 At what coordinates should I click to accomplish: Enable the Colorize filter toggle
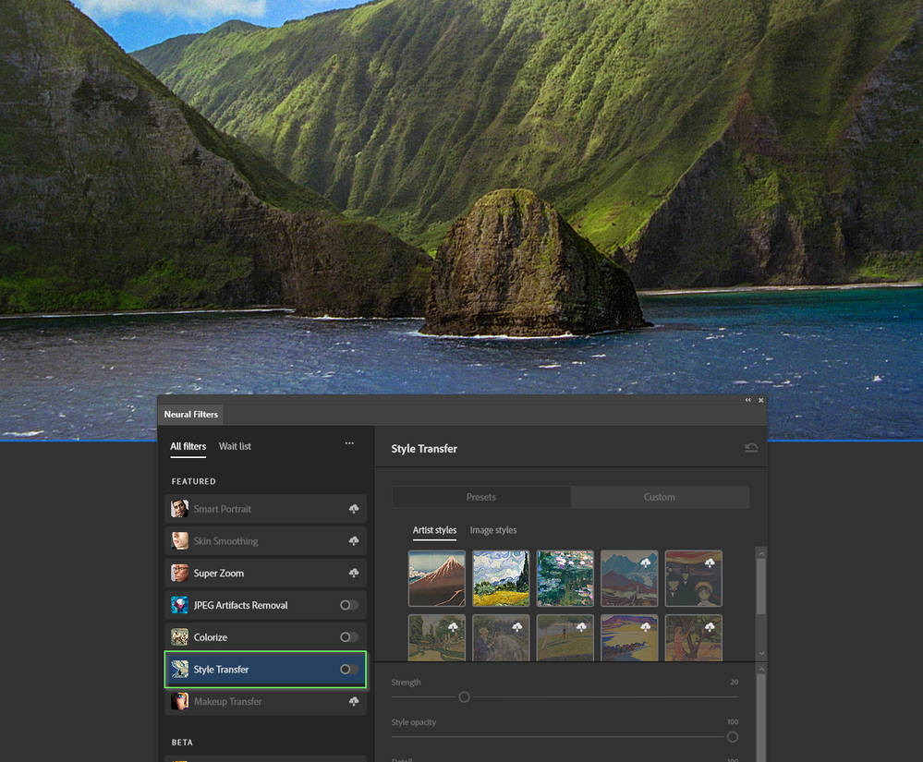pos(349,636)
